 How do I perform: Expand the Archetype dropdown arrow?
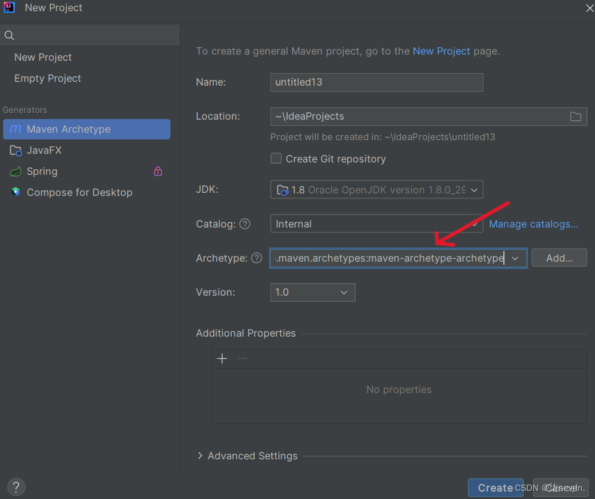click(515, 258)
